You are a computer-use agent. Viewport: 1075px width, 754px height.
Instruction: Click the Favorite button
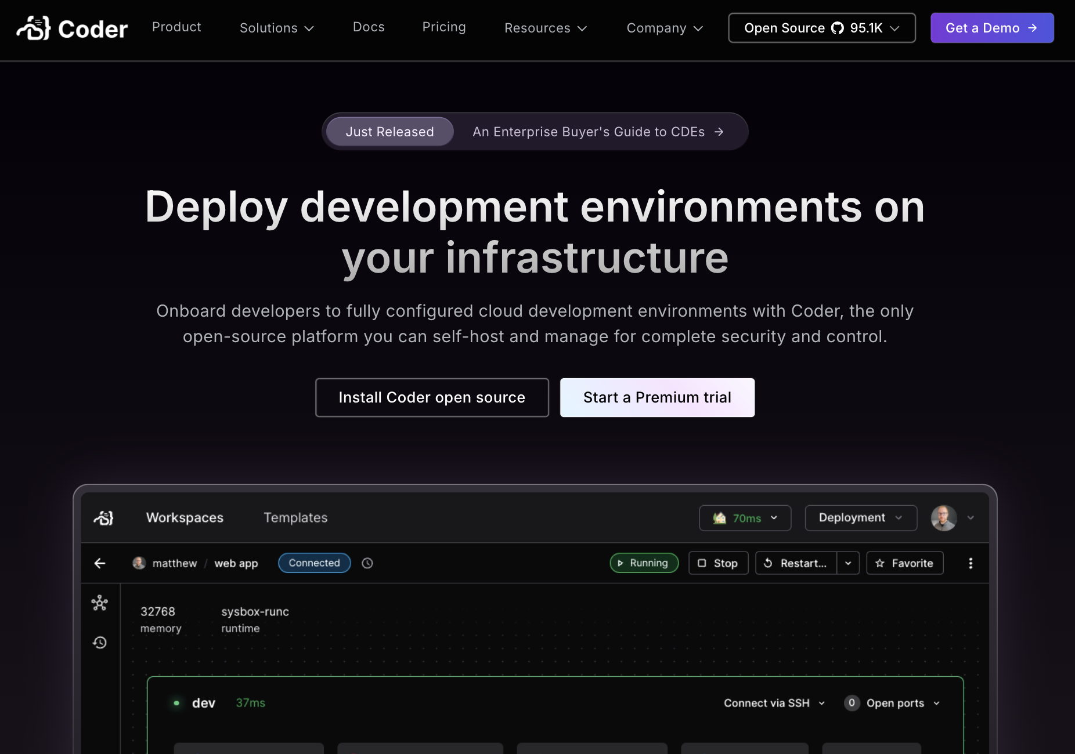point(904,563)
